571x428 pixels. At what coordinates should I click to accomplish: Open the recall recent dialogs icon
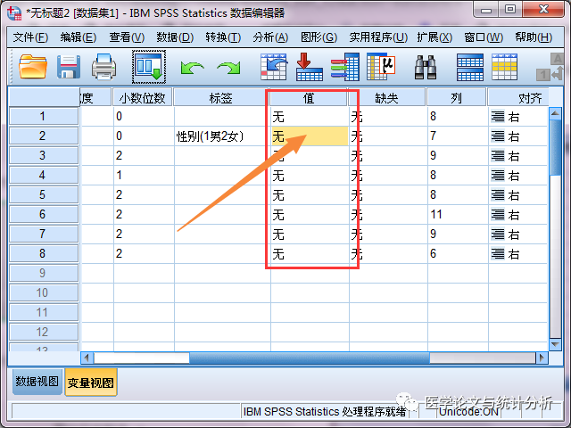pyautogui.click(x=149, y=67)
